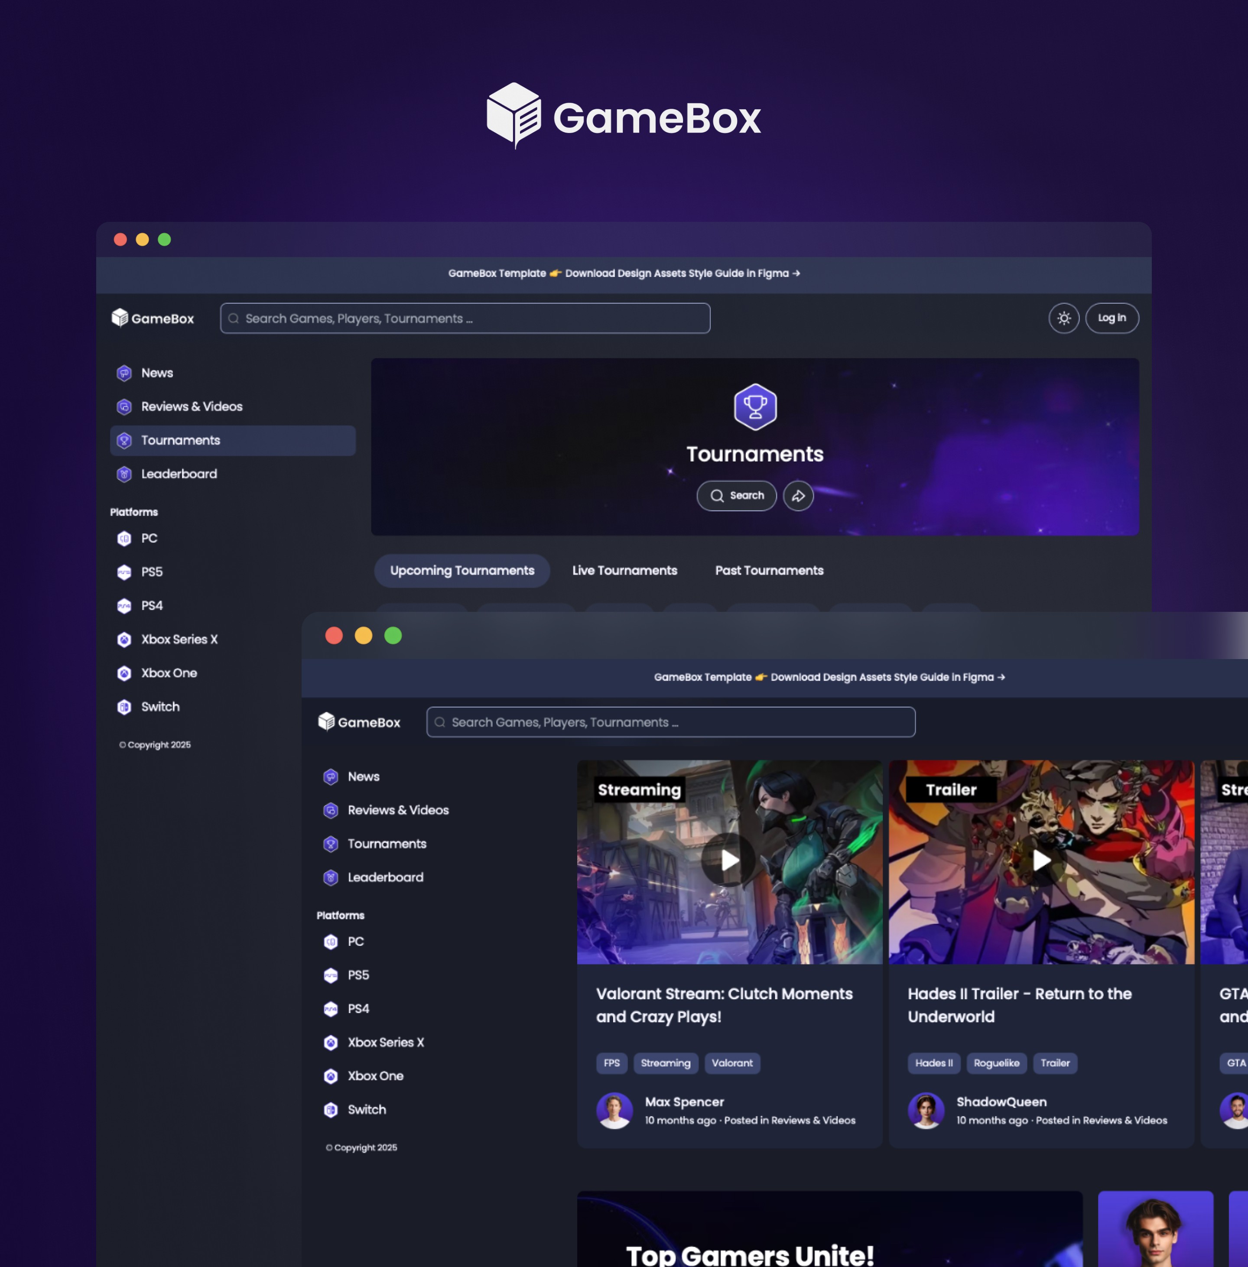This screenshot has height=1267, width=1248.
Task: Open News icon in front window sidebar
Action: (x=330, y=777)
